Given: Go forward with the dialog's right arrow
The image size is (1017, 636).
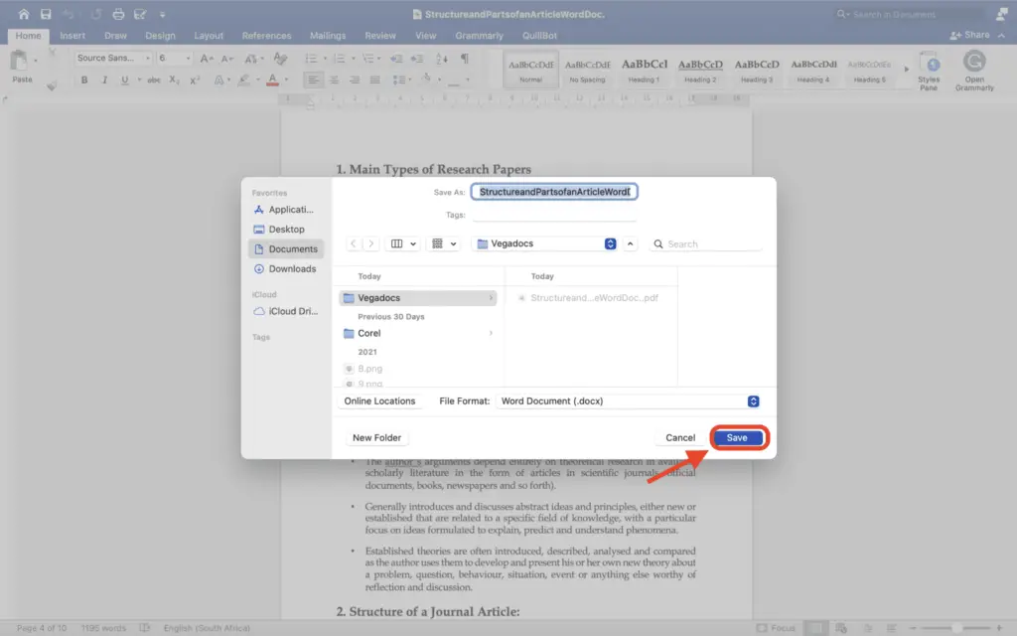Looking at the screenshot, I should (371, 243).
